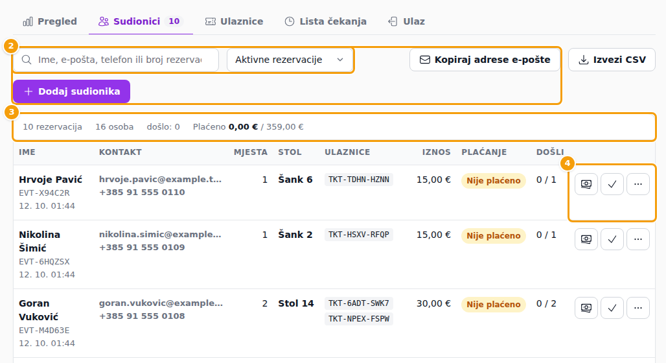The image size is (666, 363).
Task: Check in Nikolina Šimić with checkmark icon
Action: point(612,239)
